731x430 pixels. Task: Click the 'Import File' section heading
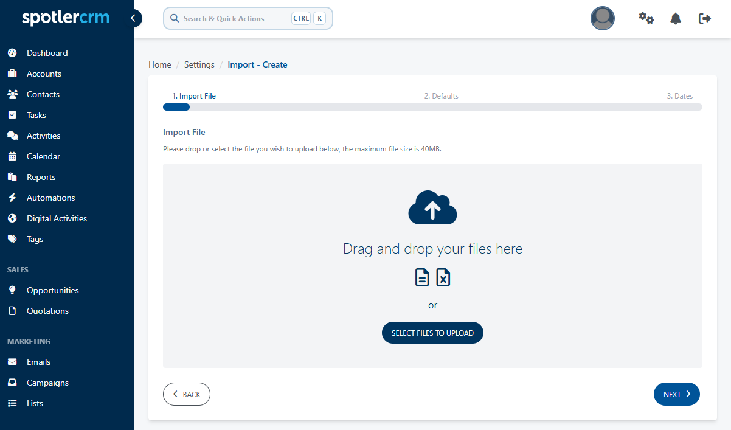pos(184,132)
